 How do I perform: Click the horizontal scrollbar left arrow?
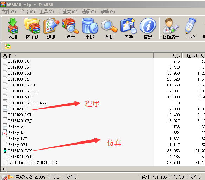3,169
